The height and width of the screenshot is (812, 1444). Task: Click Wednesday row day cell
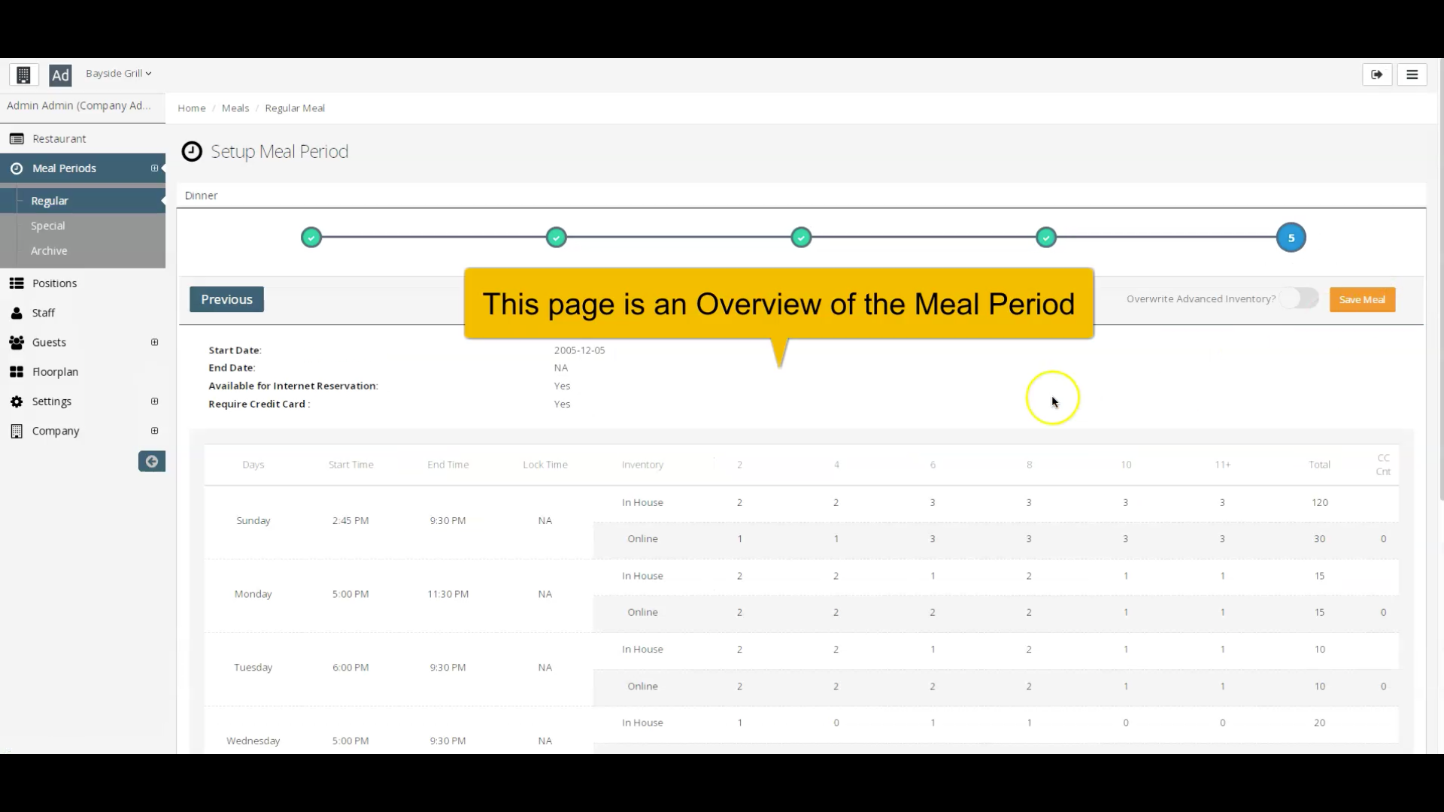(253, 741)
